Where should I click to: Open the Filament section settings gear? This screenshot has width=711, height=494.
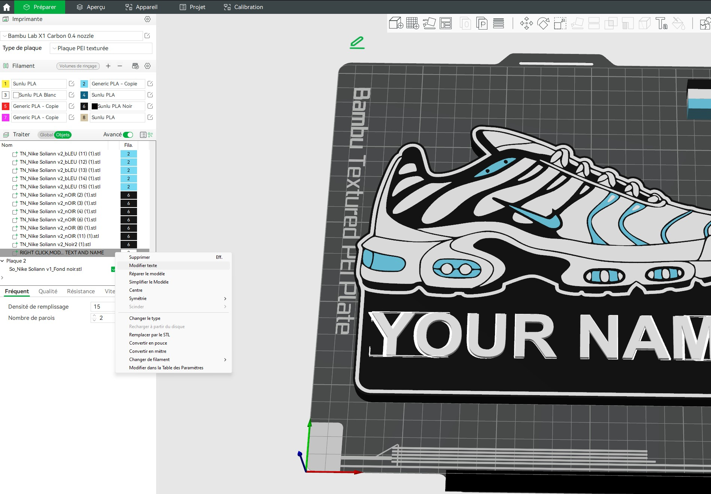(x=148, y=66)
